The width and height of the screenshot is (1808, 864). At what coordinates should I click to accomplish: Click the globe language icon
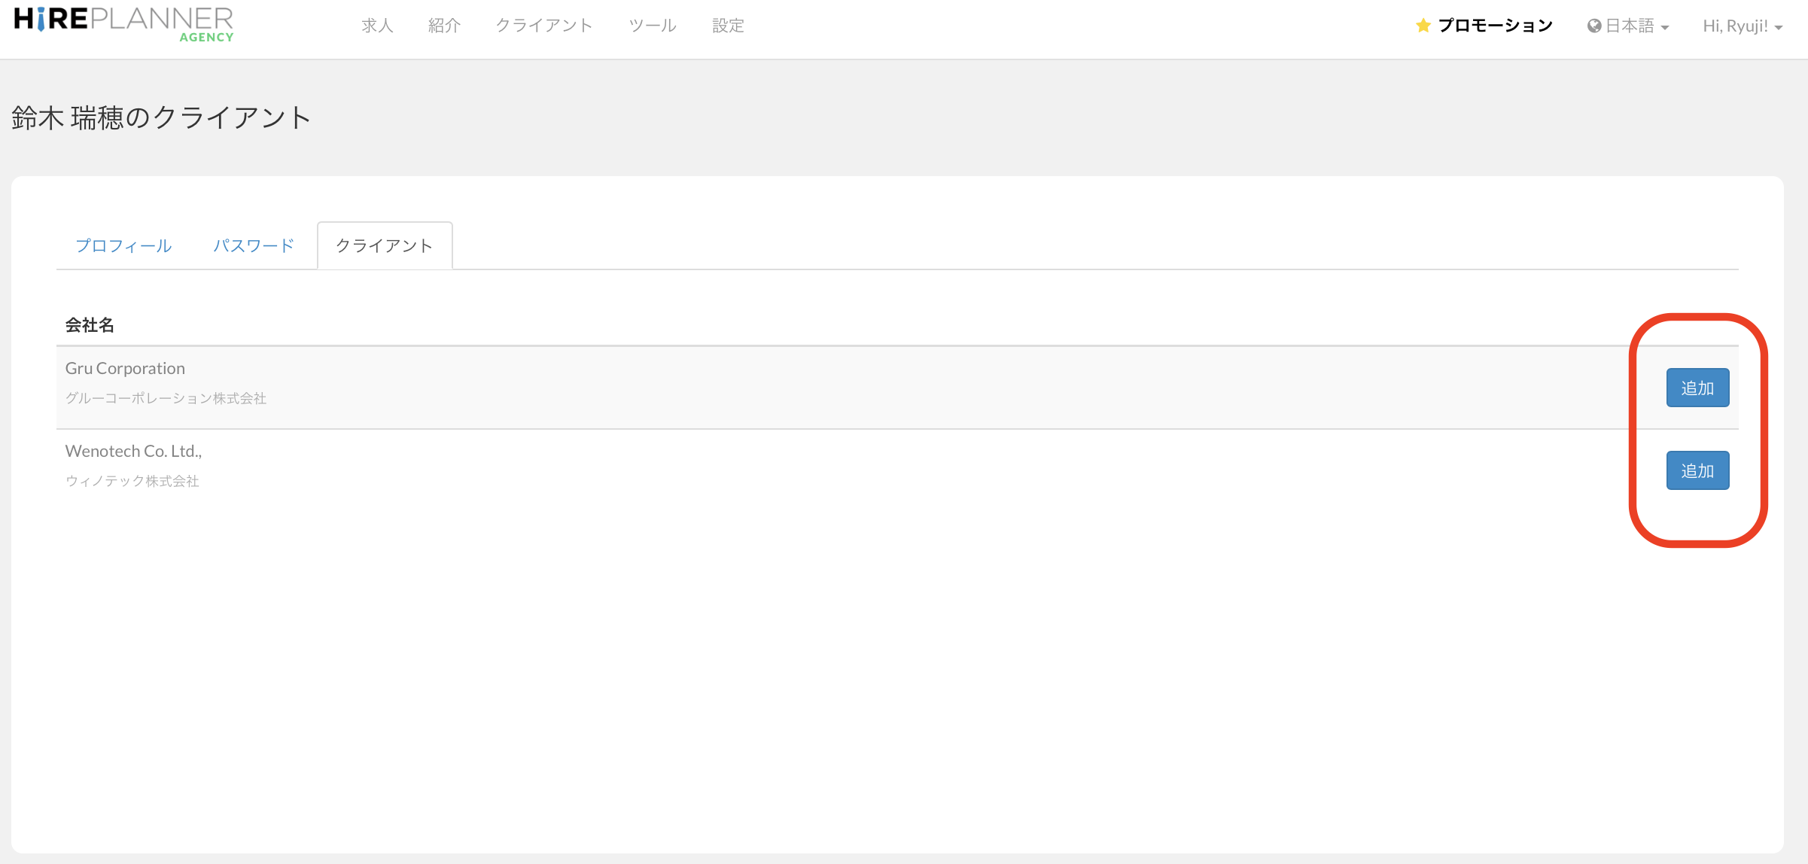click(x=1593, y=24)
